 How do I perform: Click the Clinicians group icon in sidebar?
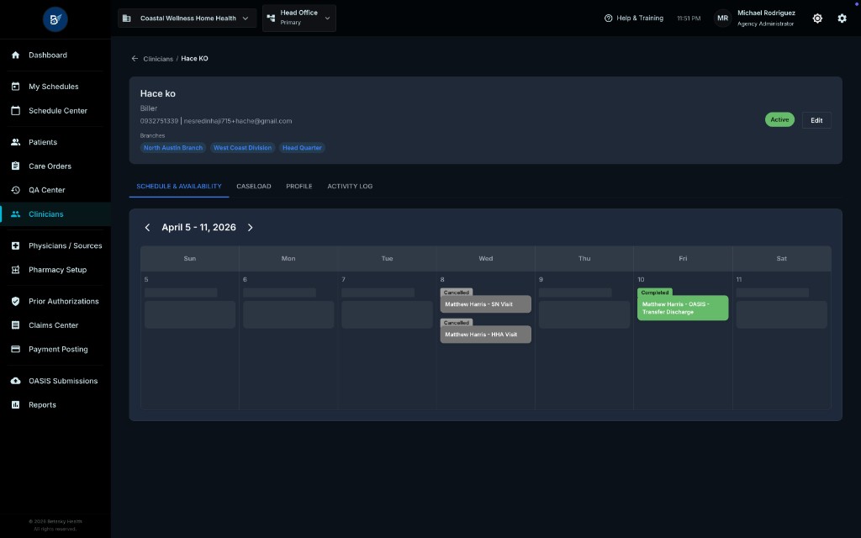pyautogui.click(x=15, y=214)
